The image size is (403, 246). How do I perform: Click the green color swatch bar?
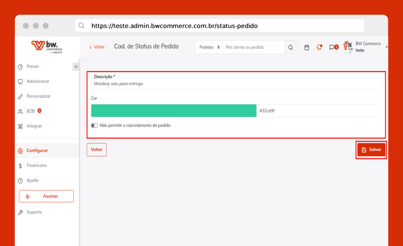tap(173, 111)
